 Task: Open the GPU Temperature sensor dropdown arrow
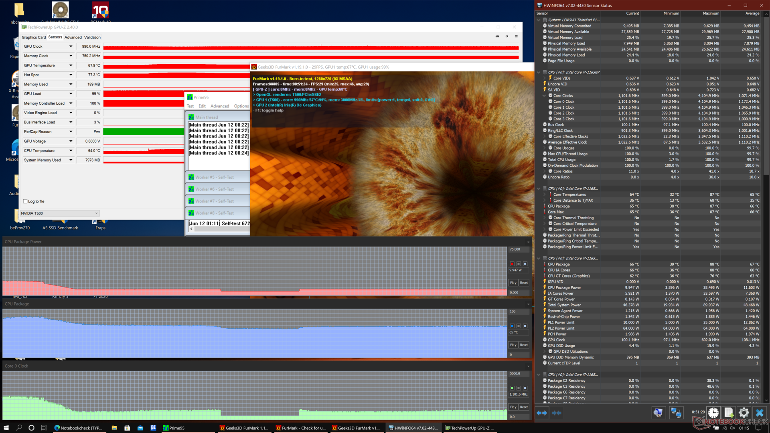coord(71,65)
